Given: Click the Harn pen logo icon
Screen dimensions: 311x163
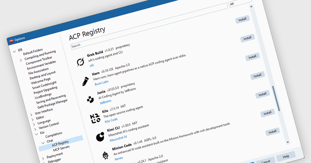Looking at the screenshot, I should [85, 81].
